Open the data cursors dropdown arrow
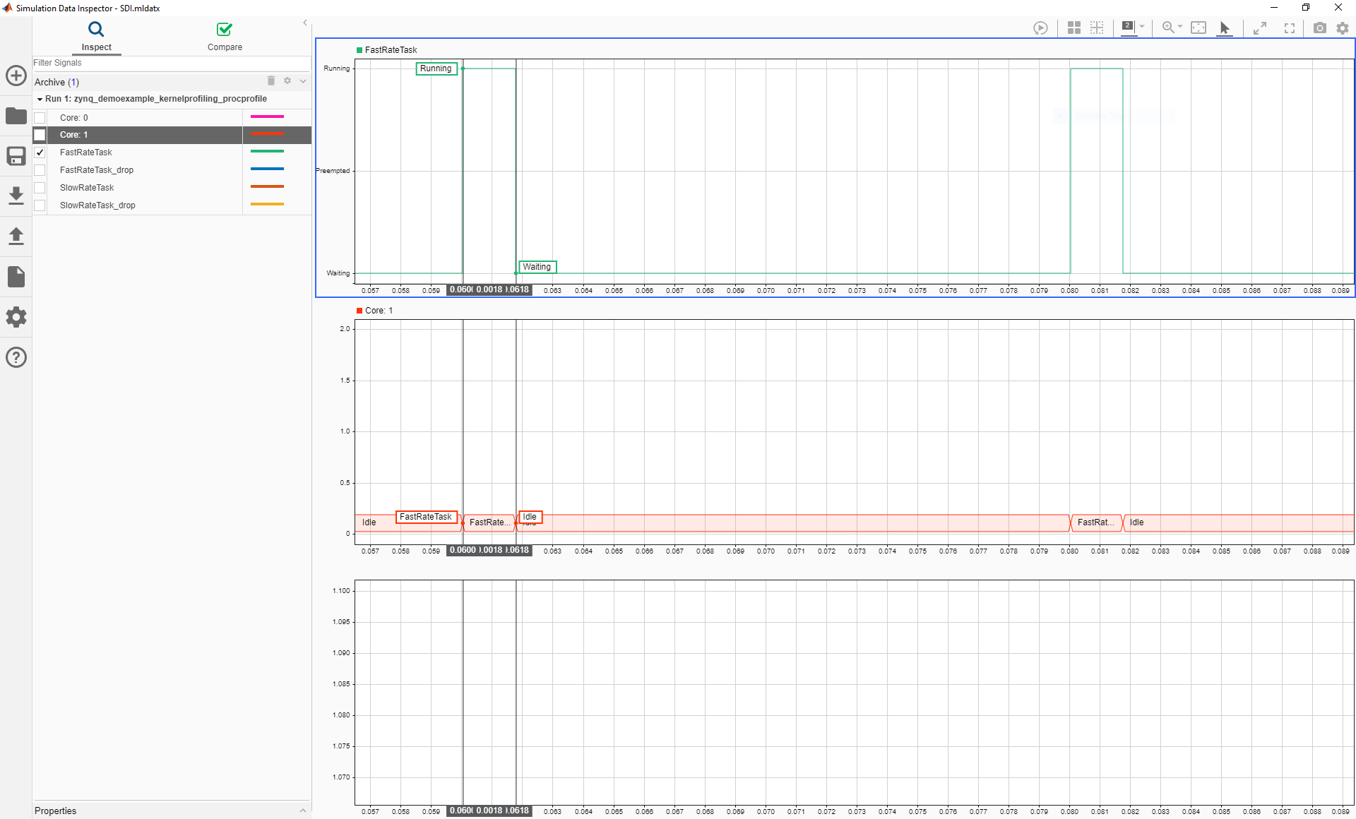The width and height of the screenshot is (1356, 819). 1142,27
